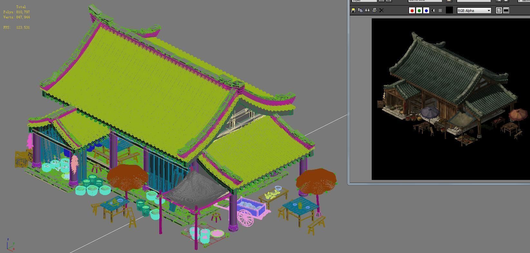Screen dimensions: 530x253
Task: Toggle the UI display button
Action: click(506, 11)
